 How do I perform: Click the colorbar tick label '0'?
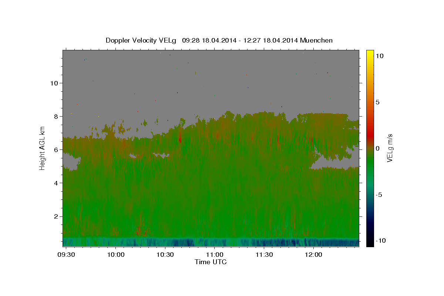(377, 148)
